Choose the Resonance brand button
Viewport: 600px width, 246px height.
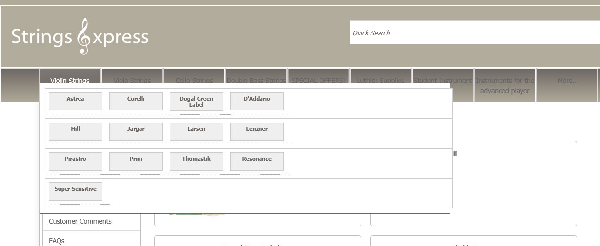(x=257, y=161)
